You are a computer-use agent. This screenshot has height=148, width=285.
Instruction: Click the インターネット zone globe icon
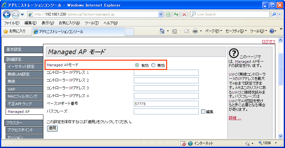[190, 143]
